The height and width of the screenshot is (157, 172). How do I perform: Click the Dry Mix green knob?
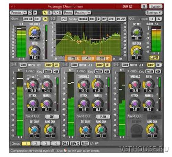point(137,32)
